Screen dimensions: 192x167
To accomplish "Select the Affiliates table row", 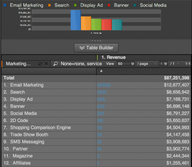I will (x=96, y=163).
